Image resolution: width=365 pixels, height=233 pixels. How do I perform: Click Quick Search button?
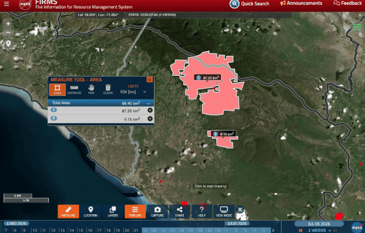pyautogui.click(x=250, y=4)
